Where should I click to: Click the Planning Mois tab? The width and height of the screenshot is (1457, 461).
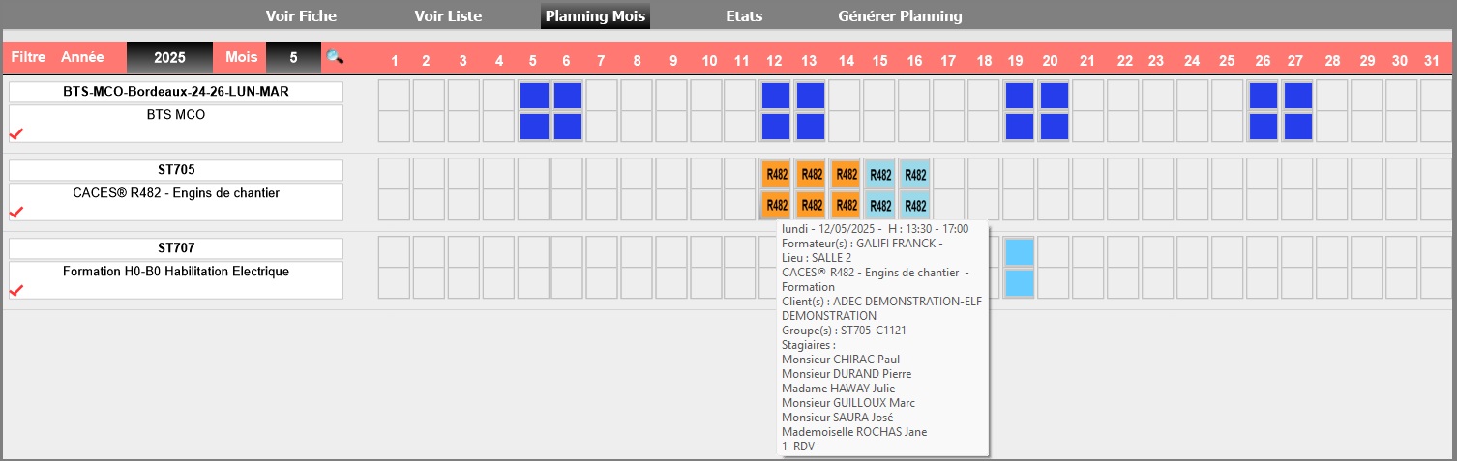click(595, 16)
